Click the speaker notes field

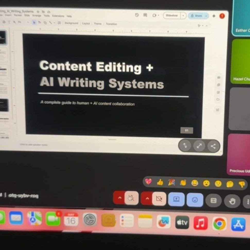coord(34,144)
